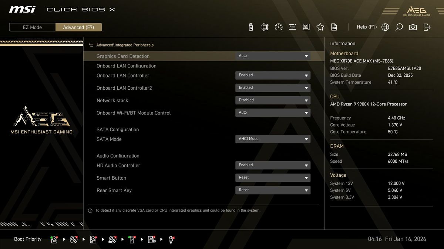
Task: Select Rear Smart Key label
Action: point(114,190)
